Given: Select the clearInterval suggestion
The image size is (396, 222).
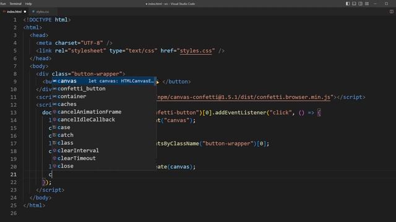Looking at the screenshot, I should pos(104,150).
